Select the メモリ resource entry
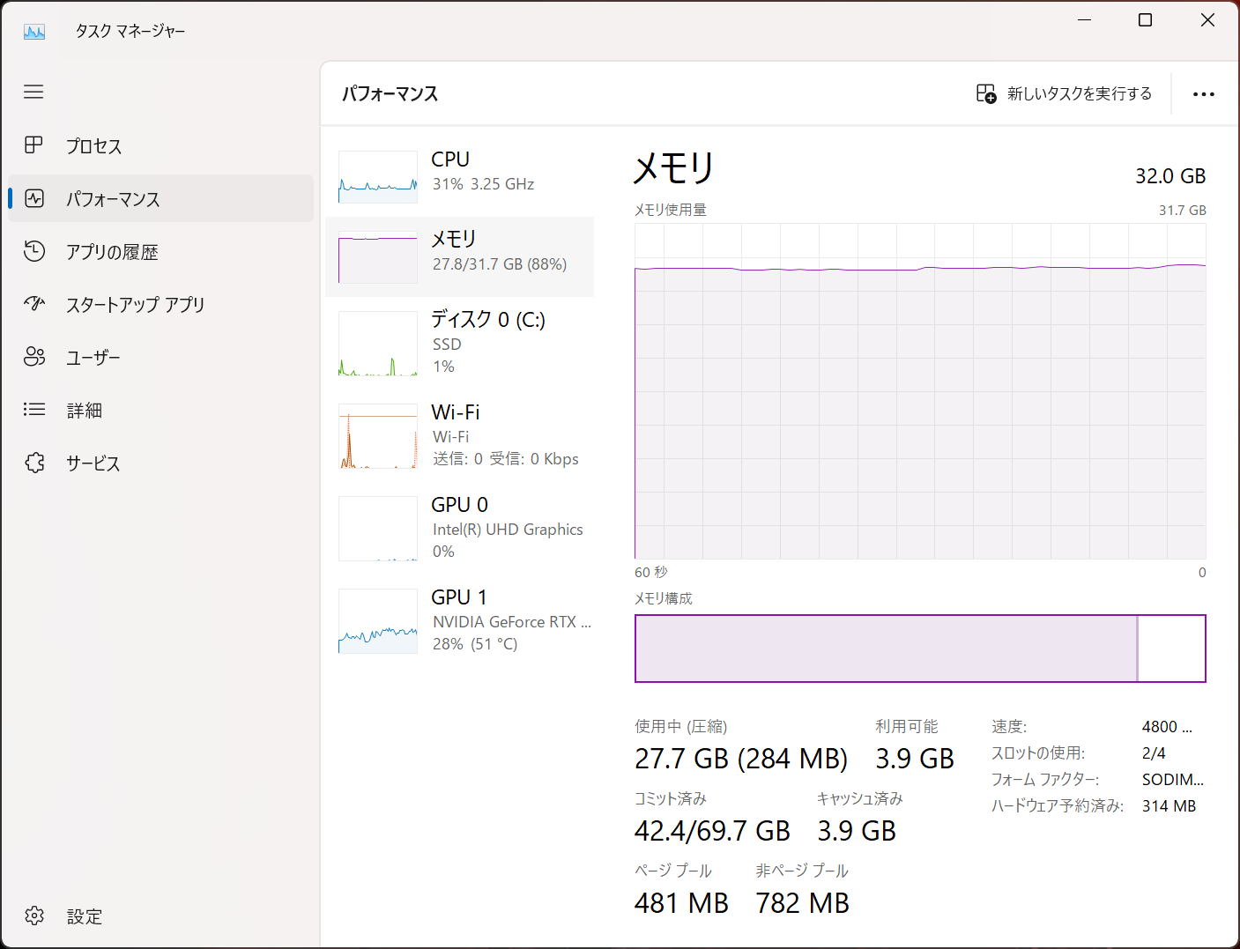The width and height of the screenshot is (1240, 949). (x=459, y=256)
